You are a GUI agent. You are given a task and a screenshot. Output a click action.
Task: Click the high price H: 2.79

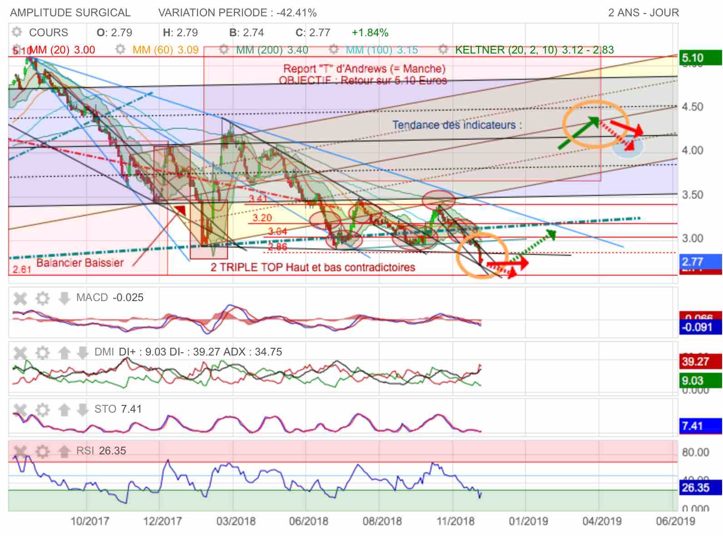pyautogui.click(x=180, y=33)
